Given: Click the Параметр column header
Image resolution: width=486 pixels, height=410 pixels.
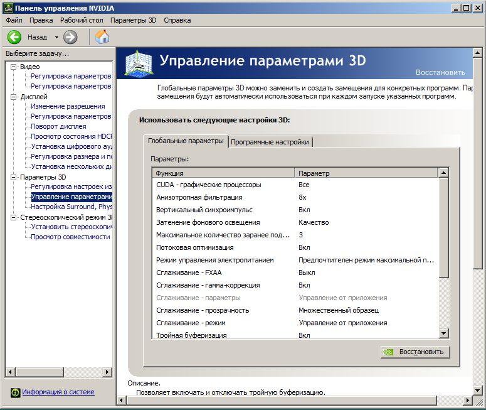Looking at the screenshot, I should pos(366,173).
